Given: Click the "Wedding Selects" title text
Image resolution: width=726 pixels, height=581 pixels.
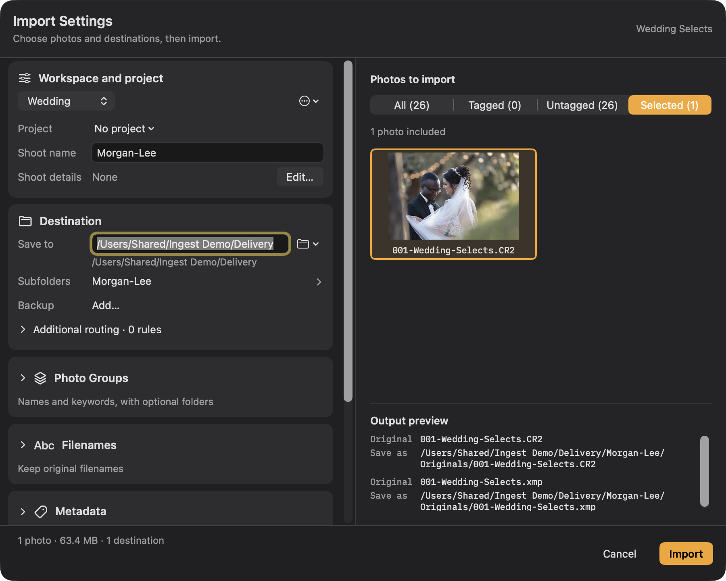Looking at the screenshot, I should coord(674,29).
